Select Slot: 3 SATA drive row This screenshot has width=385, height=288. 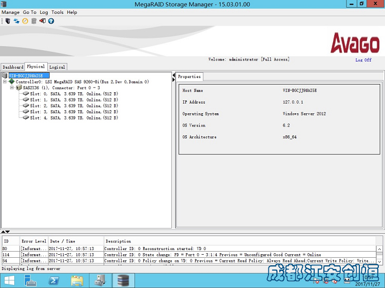[74, 112]
